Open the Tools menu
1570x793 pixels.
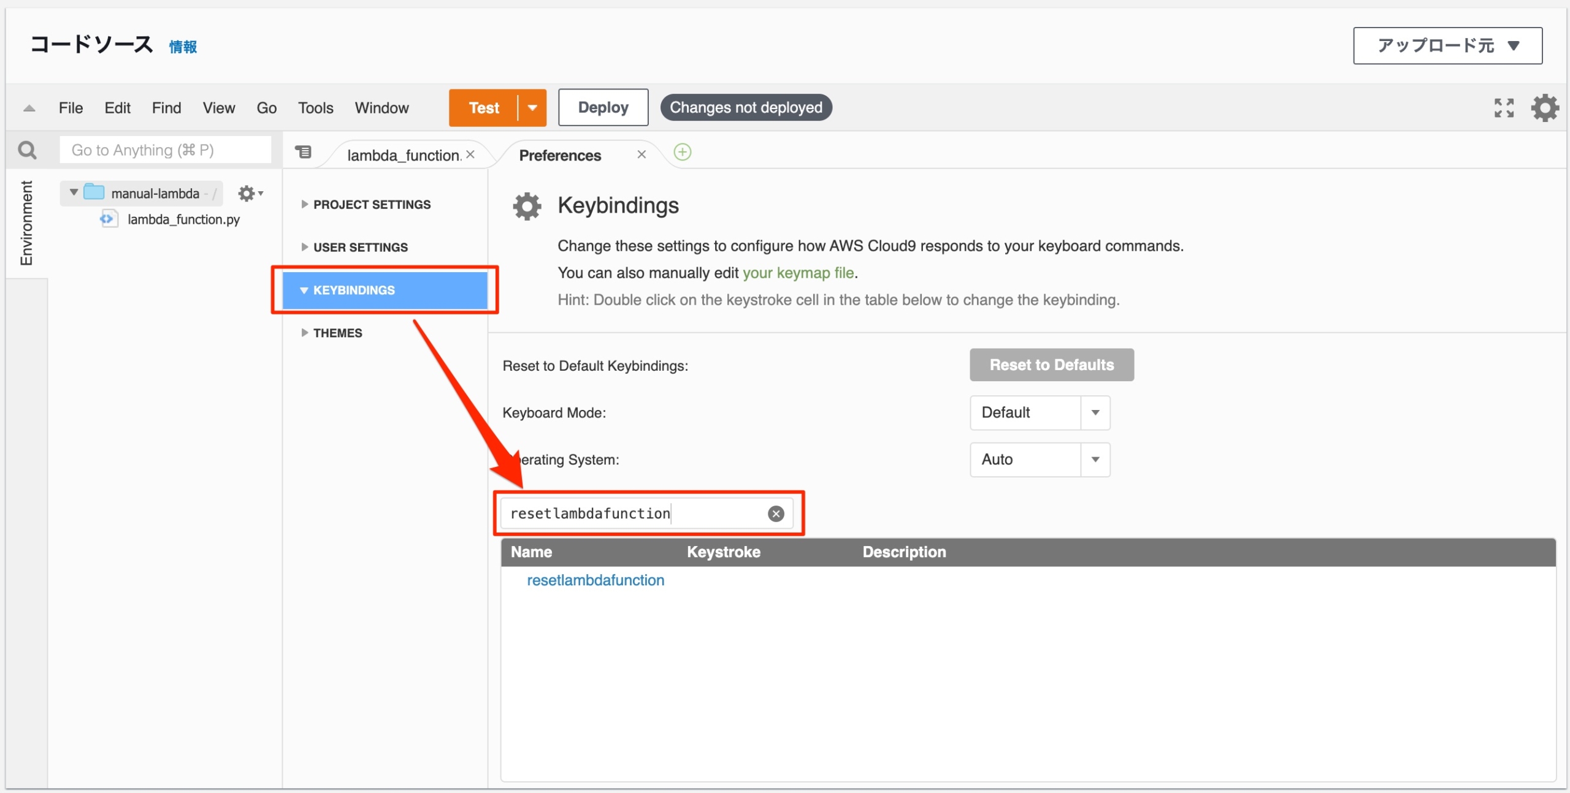point(315,108)
